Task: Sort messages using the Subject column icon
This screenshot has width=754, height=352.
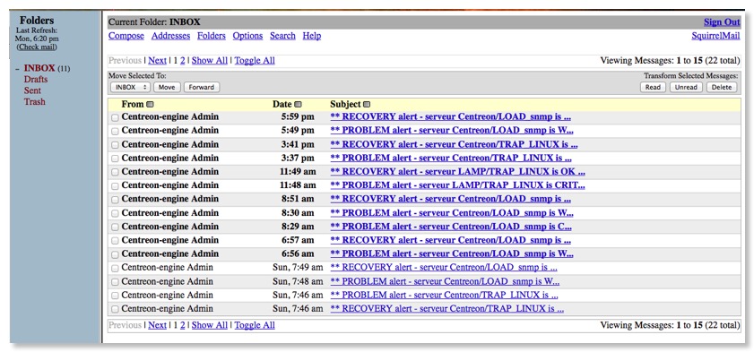Action: 367,105
